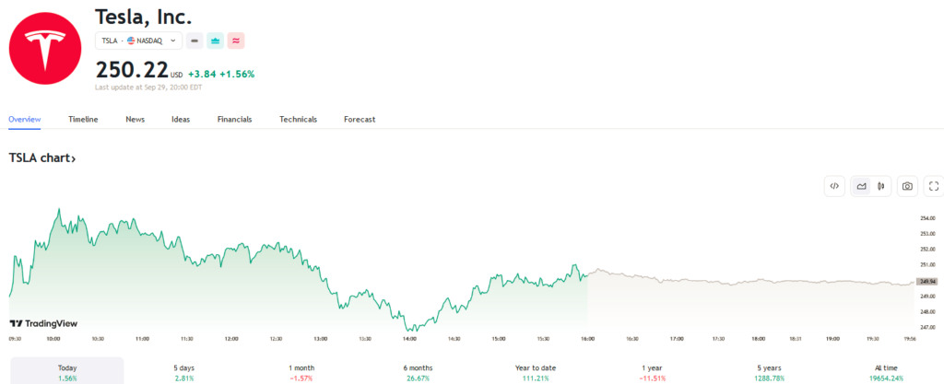Select the 6 months time range

point(418,373)
